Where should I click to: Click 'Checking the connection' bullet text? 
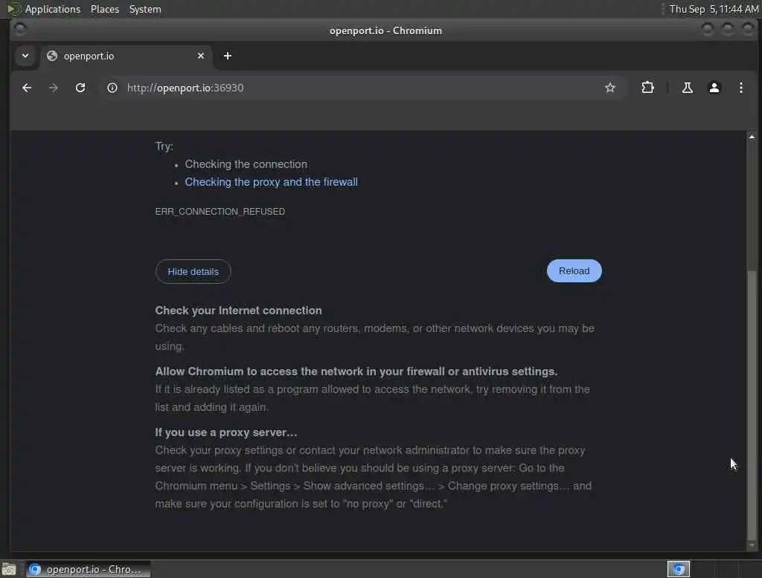pyautogui.click(x=246, y=164)
